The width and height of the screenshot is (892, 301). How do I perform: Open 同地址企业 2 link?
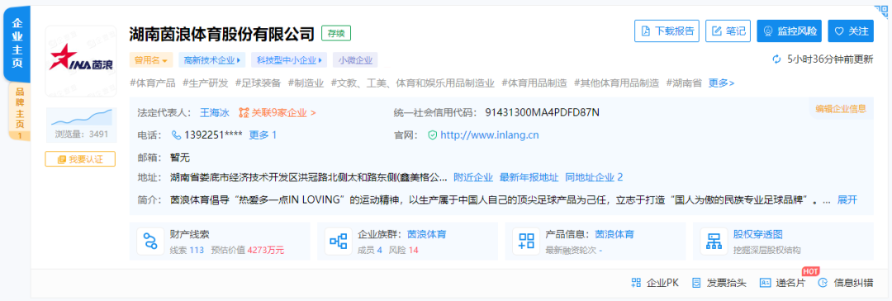point(594,177)
